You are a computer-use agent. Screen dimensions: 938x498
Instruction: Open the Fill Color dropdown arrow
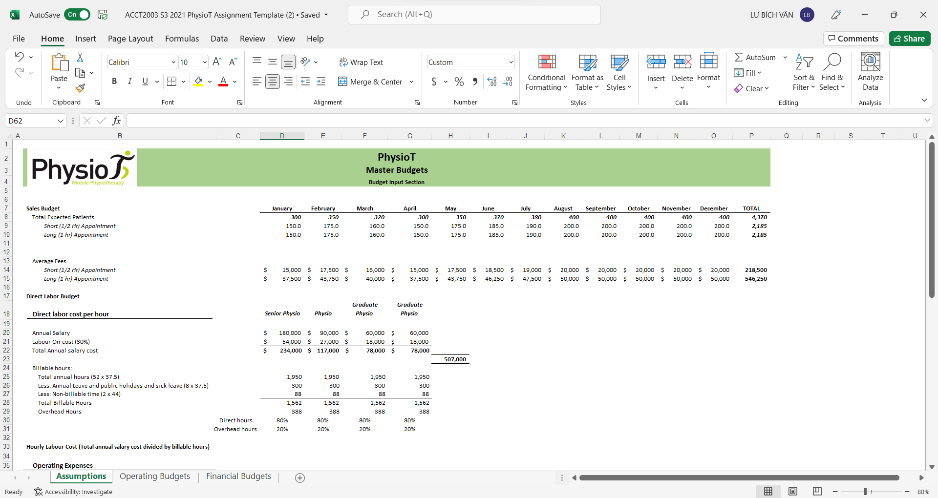(x=210, y=82)
